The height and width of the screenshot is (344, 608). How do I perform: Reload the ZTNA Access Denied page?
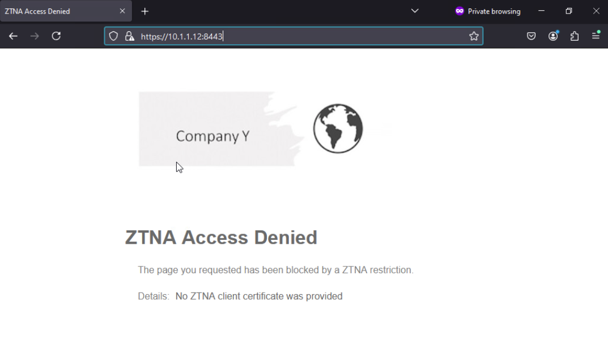tap(56, 36)
